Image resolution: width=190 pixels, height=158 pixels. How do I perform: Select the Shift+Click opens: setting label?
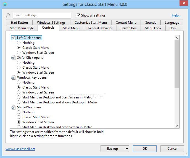(x=30, y=58)
